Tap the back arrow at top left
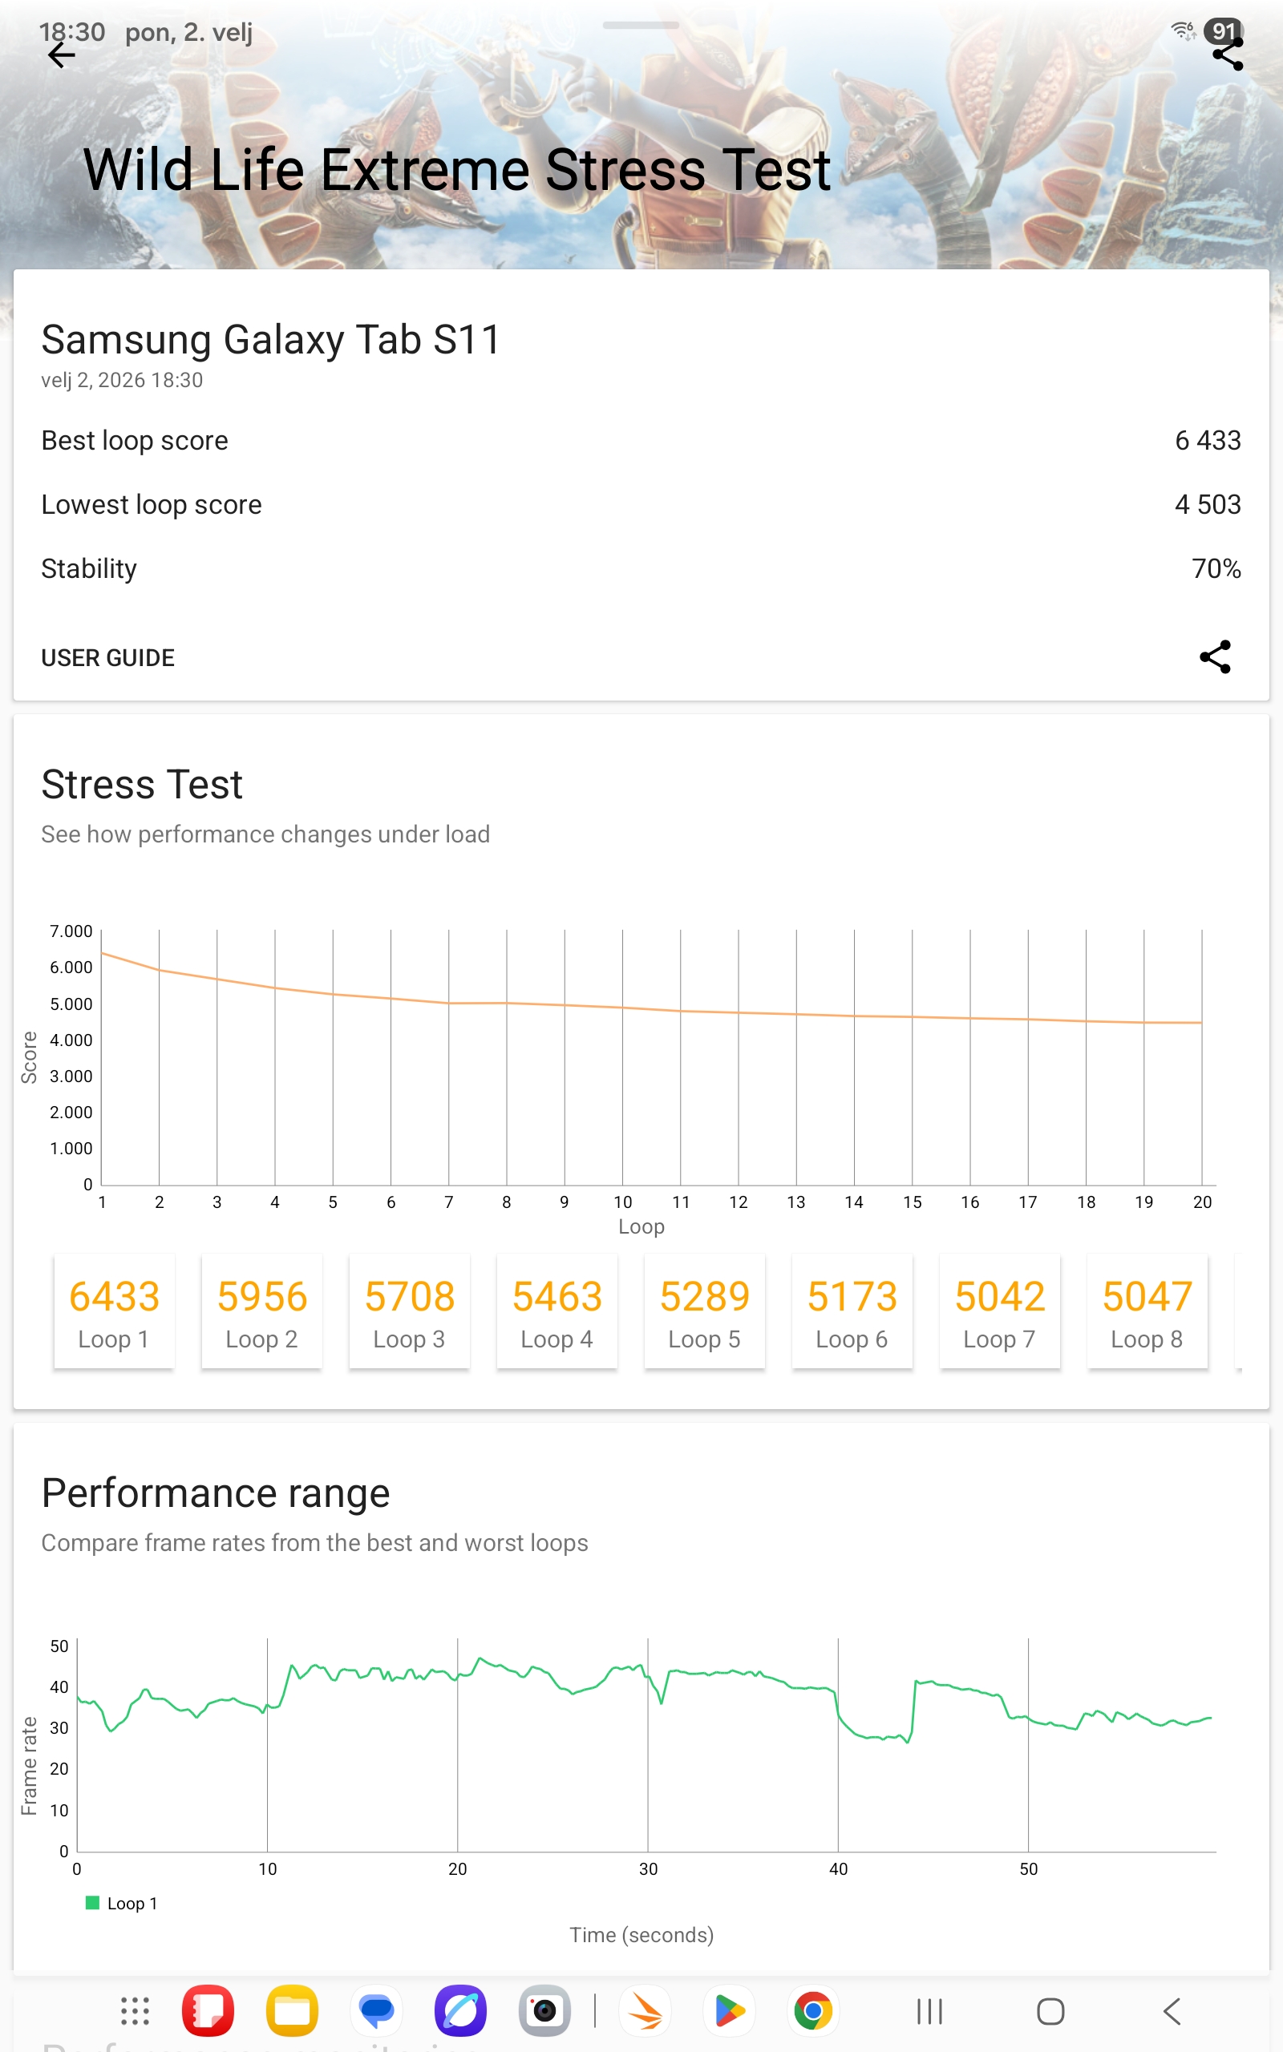 click(61, 56)
